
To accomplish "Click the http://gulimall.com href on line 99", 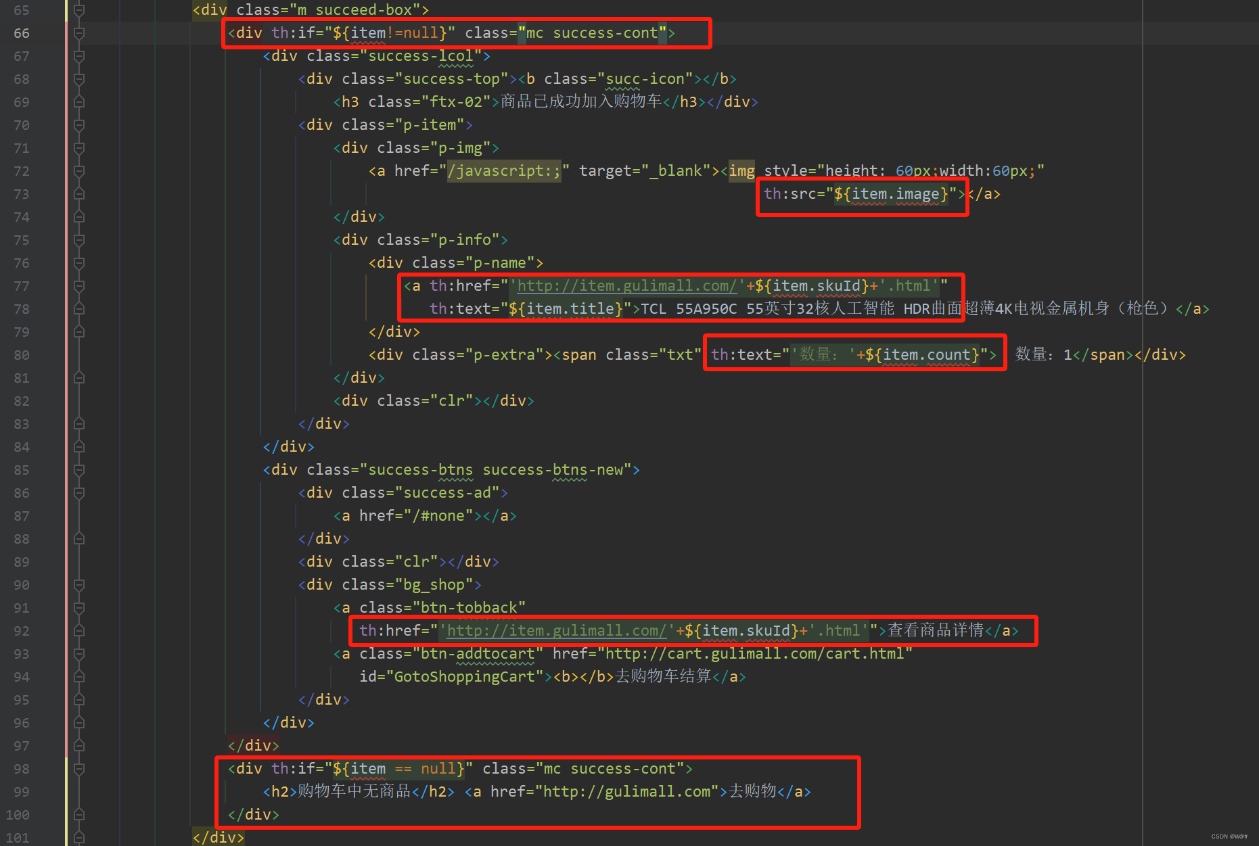I will coord(627,792).
